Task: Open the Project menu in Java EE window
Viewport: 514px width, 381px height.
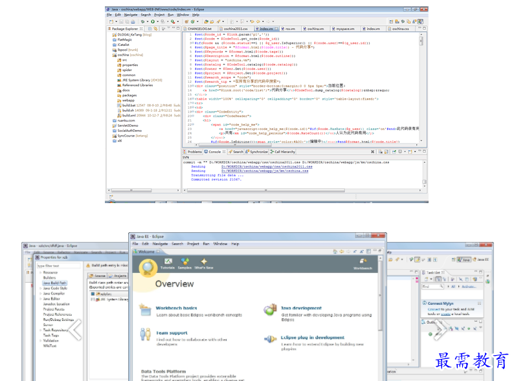Action: pyautogui.click(x=193, y=244)
